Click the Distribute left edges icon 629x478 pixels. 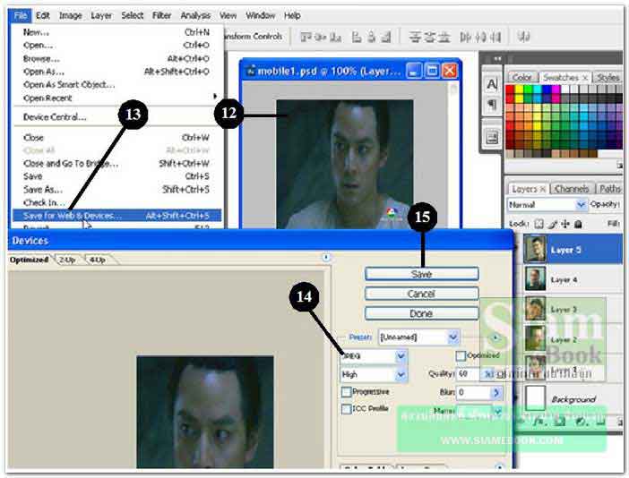[465, 38]
